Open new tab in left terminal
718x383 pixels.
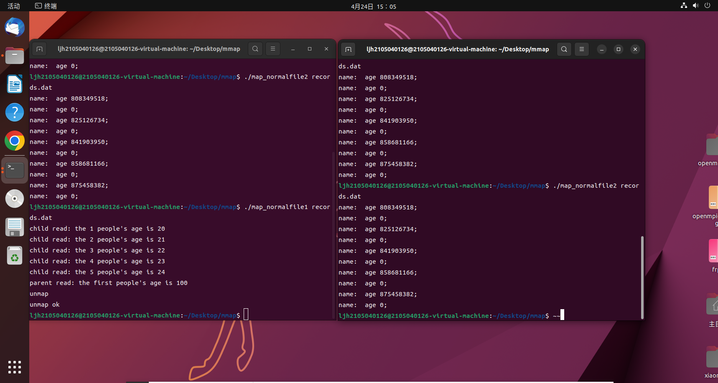[x=40, y=49]
